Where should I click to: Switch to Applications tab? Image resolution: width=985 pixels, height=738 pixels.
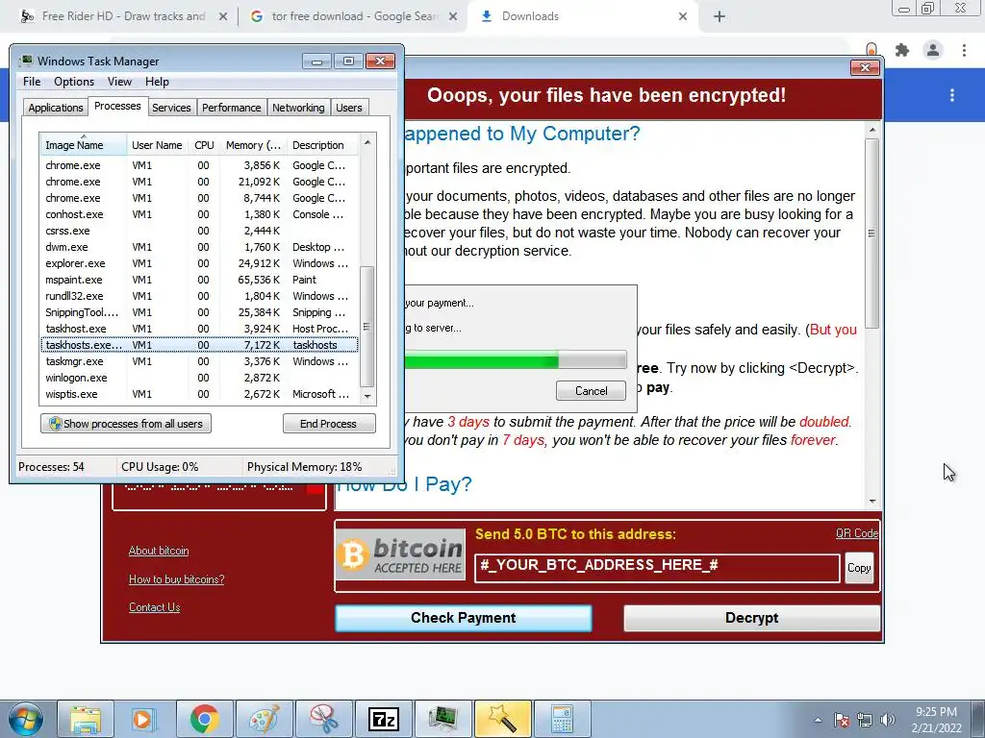coord(55,108)
